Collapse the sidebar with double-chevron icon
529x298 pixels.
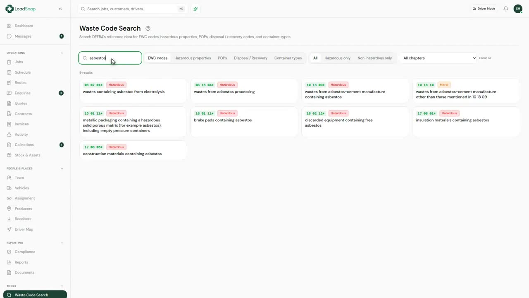point(60,9)
